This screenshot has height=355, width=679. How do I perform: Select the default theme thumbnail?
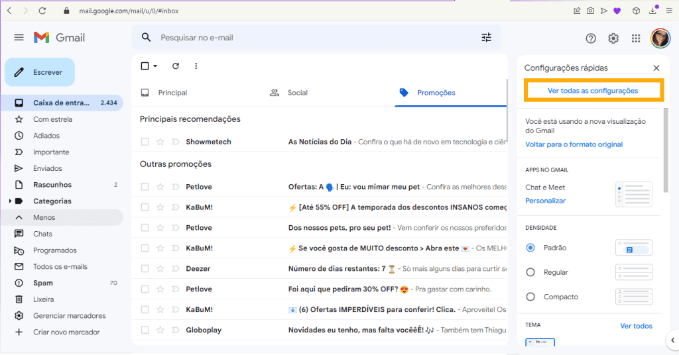click(540, 342)
